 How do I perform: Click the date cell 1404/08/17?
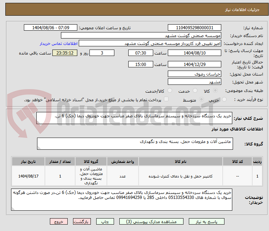pos(28,176)
